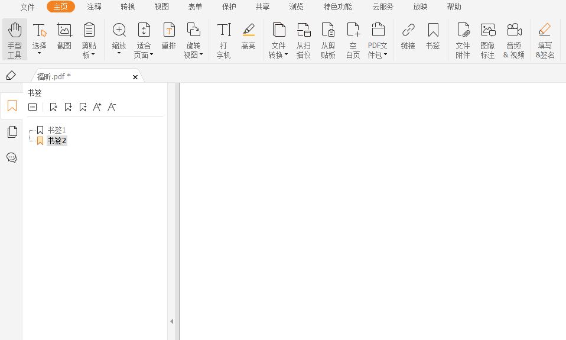Click From Clipboard (从剪贴板) icon
Image resolution: width=566 pixels, height=340 pixels.
(x=328, y=30)
